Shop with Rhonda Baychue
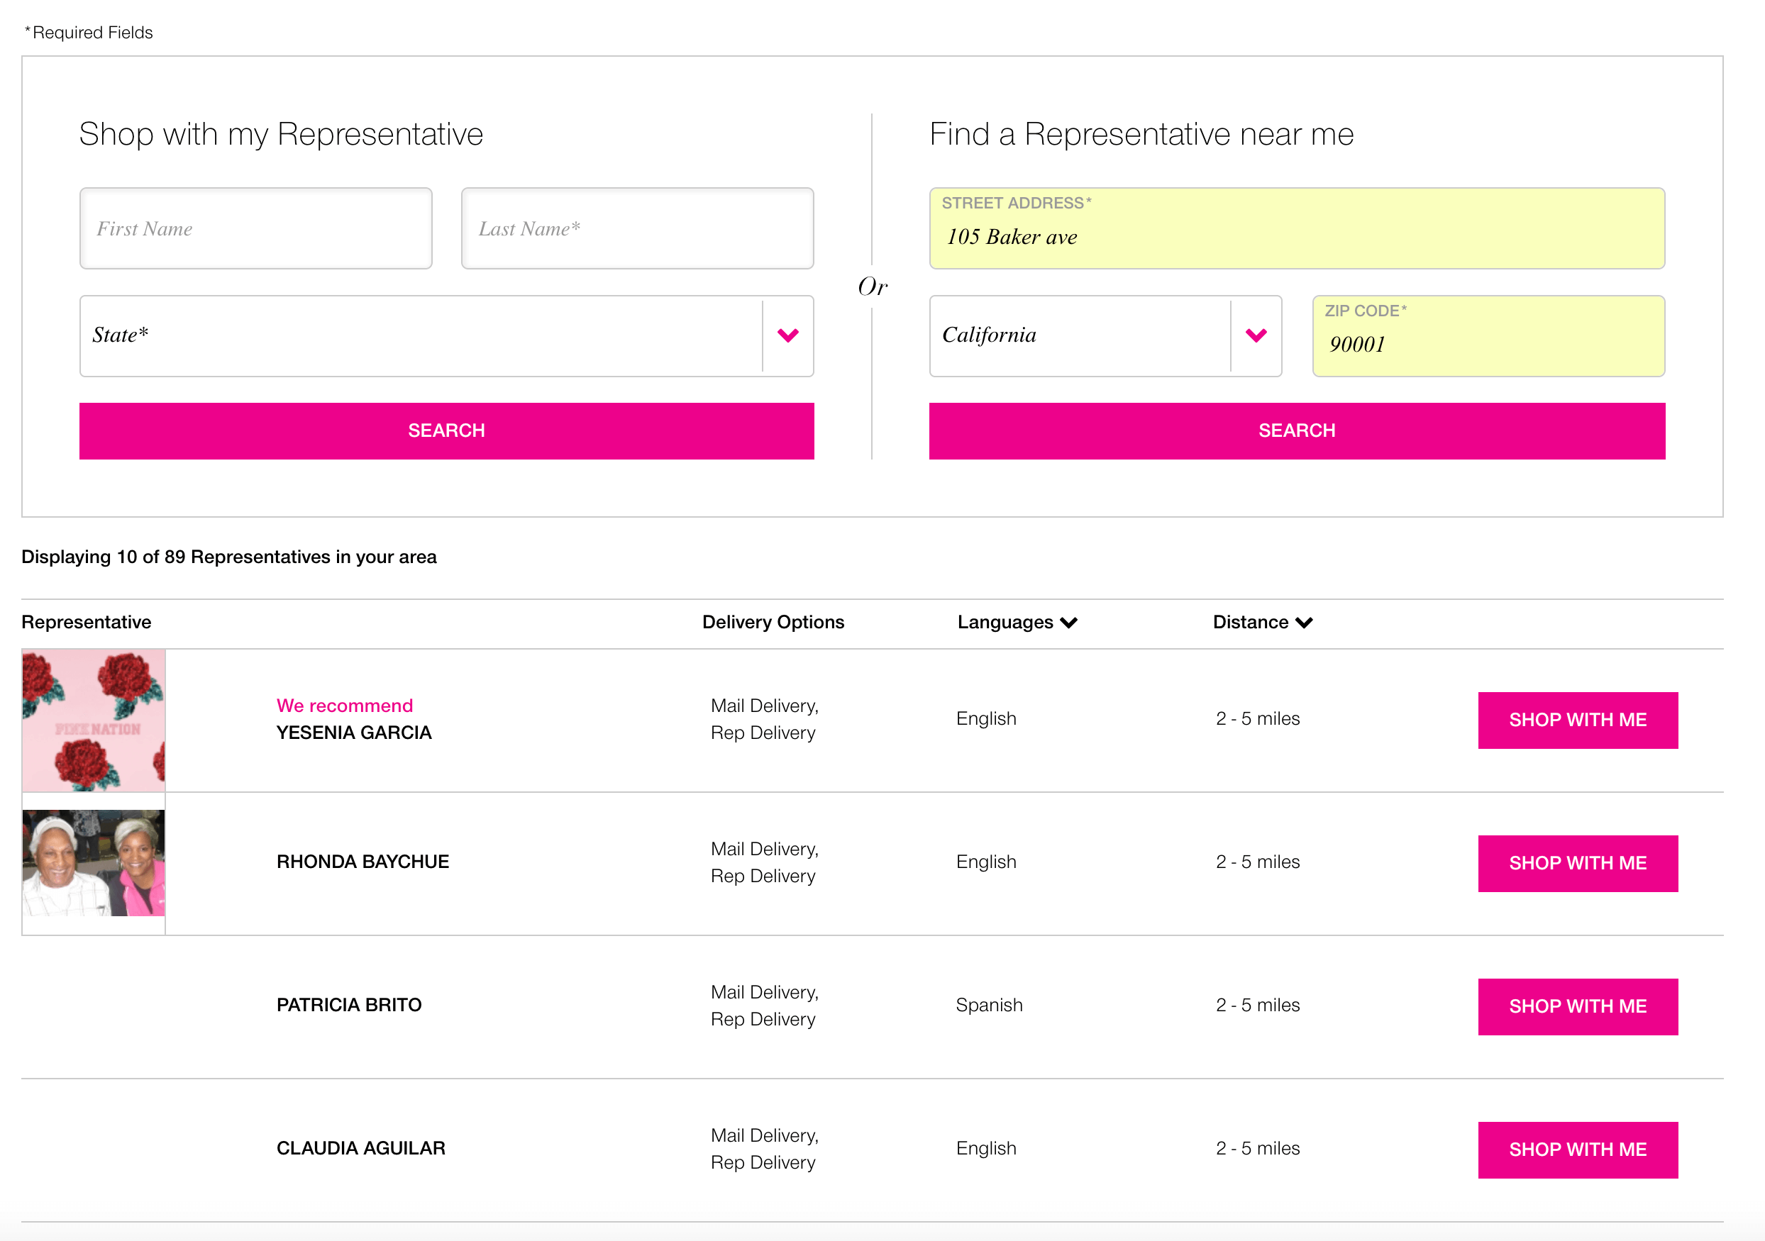 pyautogui.click(x=1578, y=863)
